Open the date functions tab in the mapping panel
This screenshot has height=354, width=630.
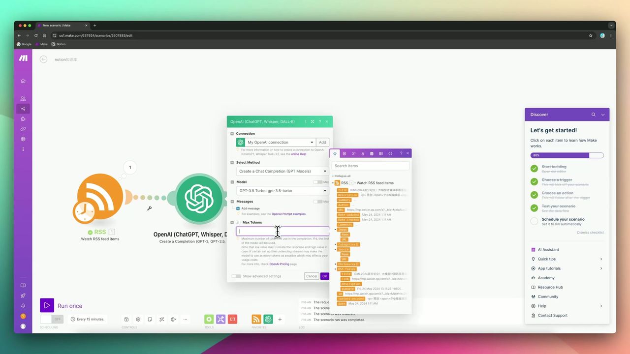click(x=372, y=153)
